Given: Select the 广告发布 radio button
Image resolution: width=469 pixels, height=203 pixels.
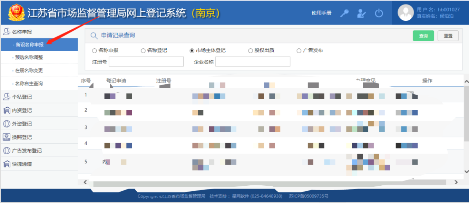Looking at the screenshot, I should coord(299,50).
